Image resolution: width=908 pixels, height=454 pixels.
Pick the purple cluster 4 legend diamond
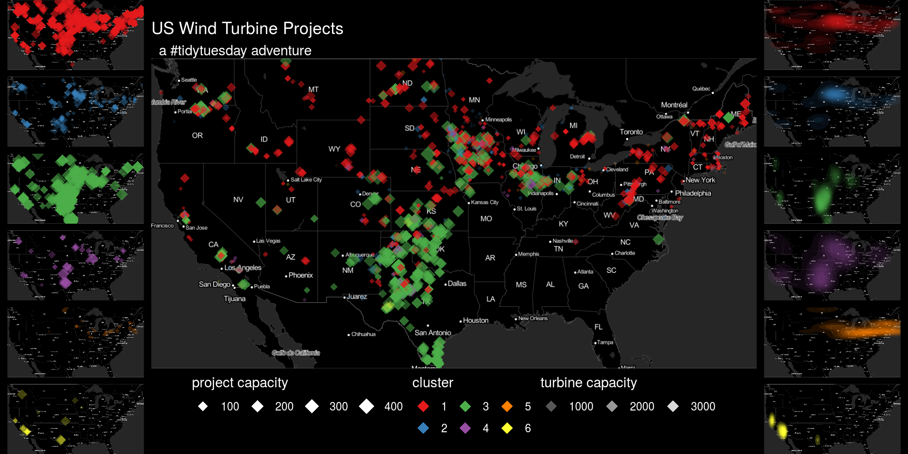click(x=465, y=428)
